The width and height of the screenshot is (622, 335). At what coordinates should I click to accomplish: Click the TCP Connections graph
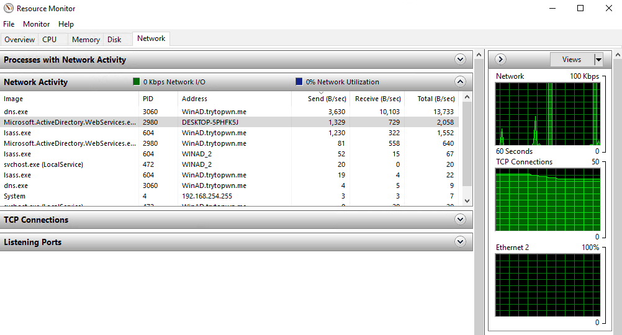click(x=548, y=199)
